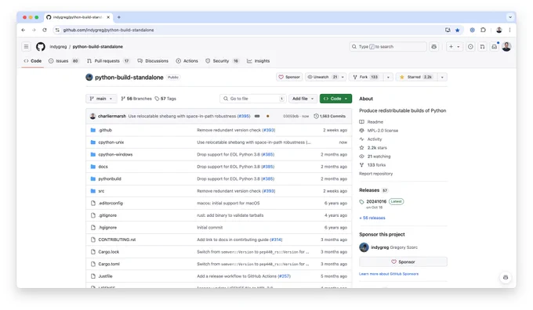Switch to the Issues tab
Image resolution: width=533 pixels, height=310 pixels.
(63, 61)
